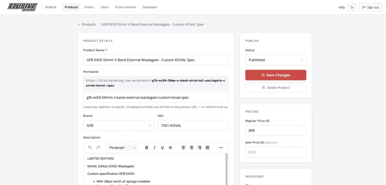Click 'Custom specification GFB EX50:' line
This screenshot has height=185, width=386.
[111, 174]
